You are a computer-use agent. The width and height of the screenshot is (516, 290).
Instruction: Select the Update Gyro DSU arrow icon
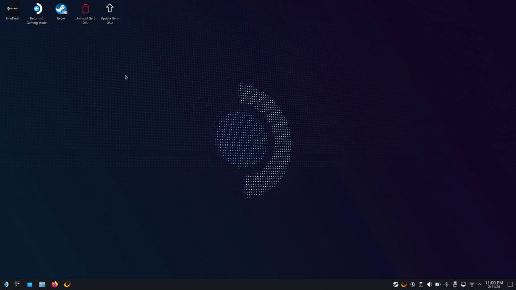109,9
